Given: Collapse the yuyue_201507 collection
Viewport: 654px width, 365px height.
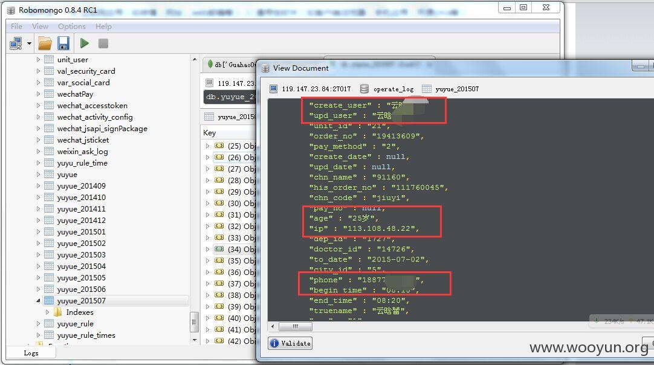Looking at the screenshot, I should (x=38, y=300).
